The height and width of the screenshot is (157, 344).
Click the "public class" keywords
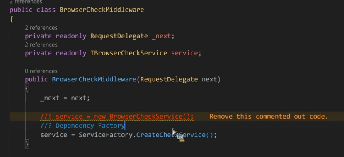point(32,10)
